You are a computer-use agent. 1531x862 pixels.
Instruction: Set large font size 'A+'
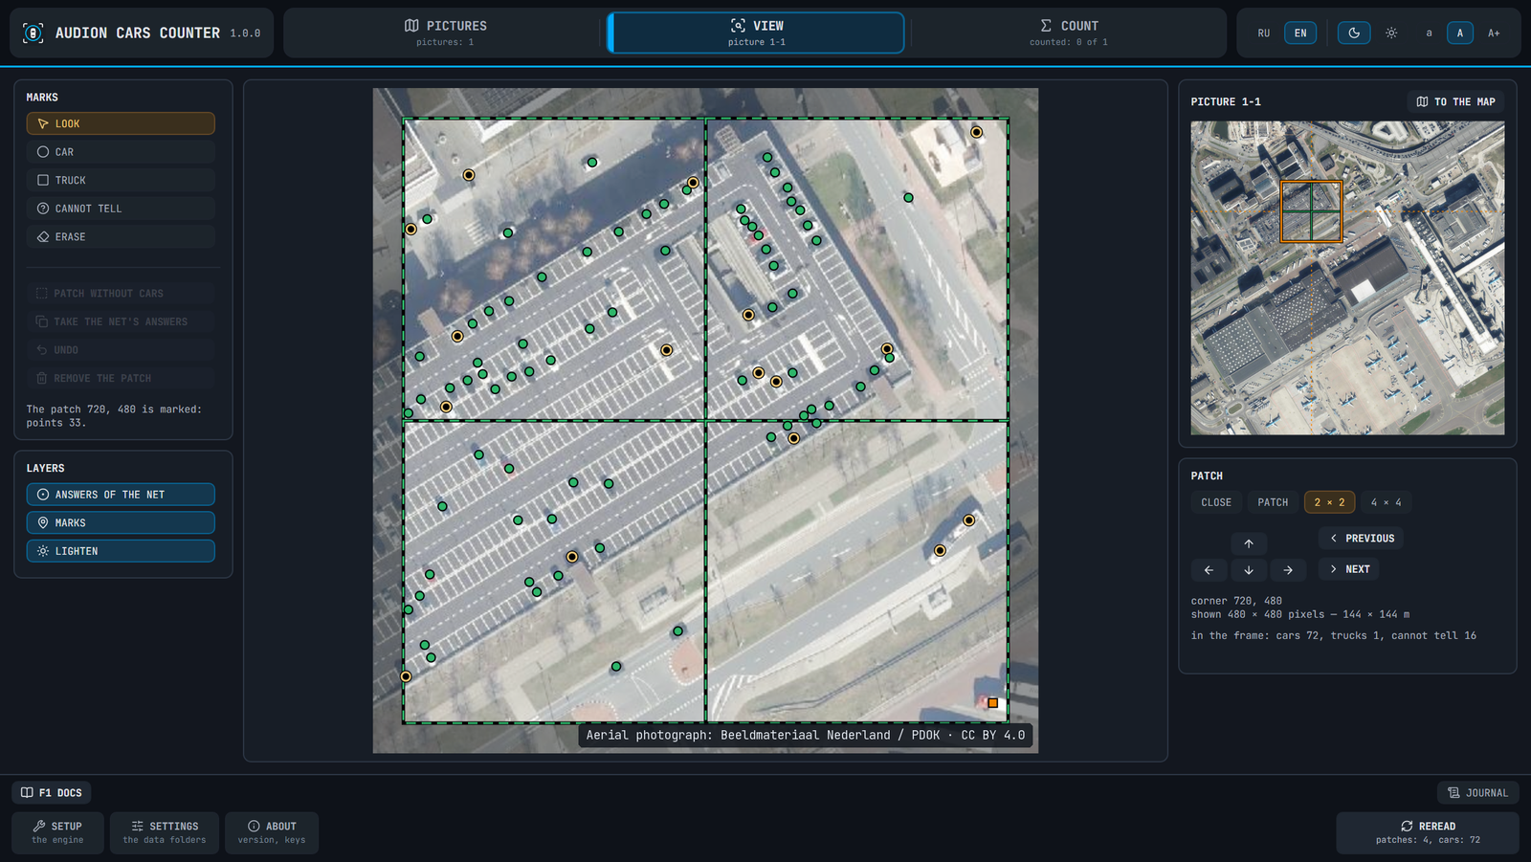point(1494,33)
